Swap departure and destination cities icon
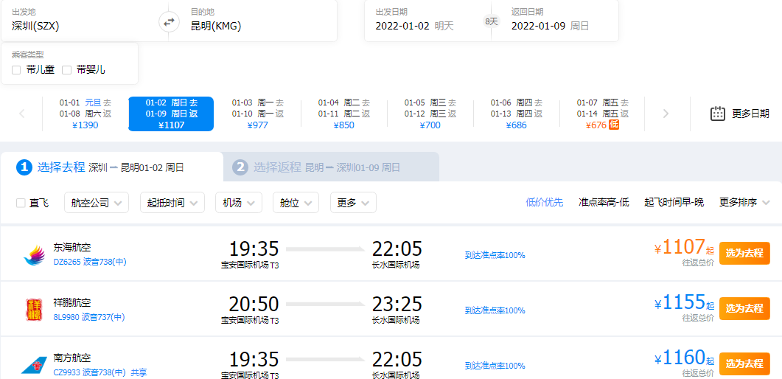The image size is (782, 379). (x=169, y=22)
